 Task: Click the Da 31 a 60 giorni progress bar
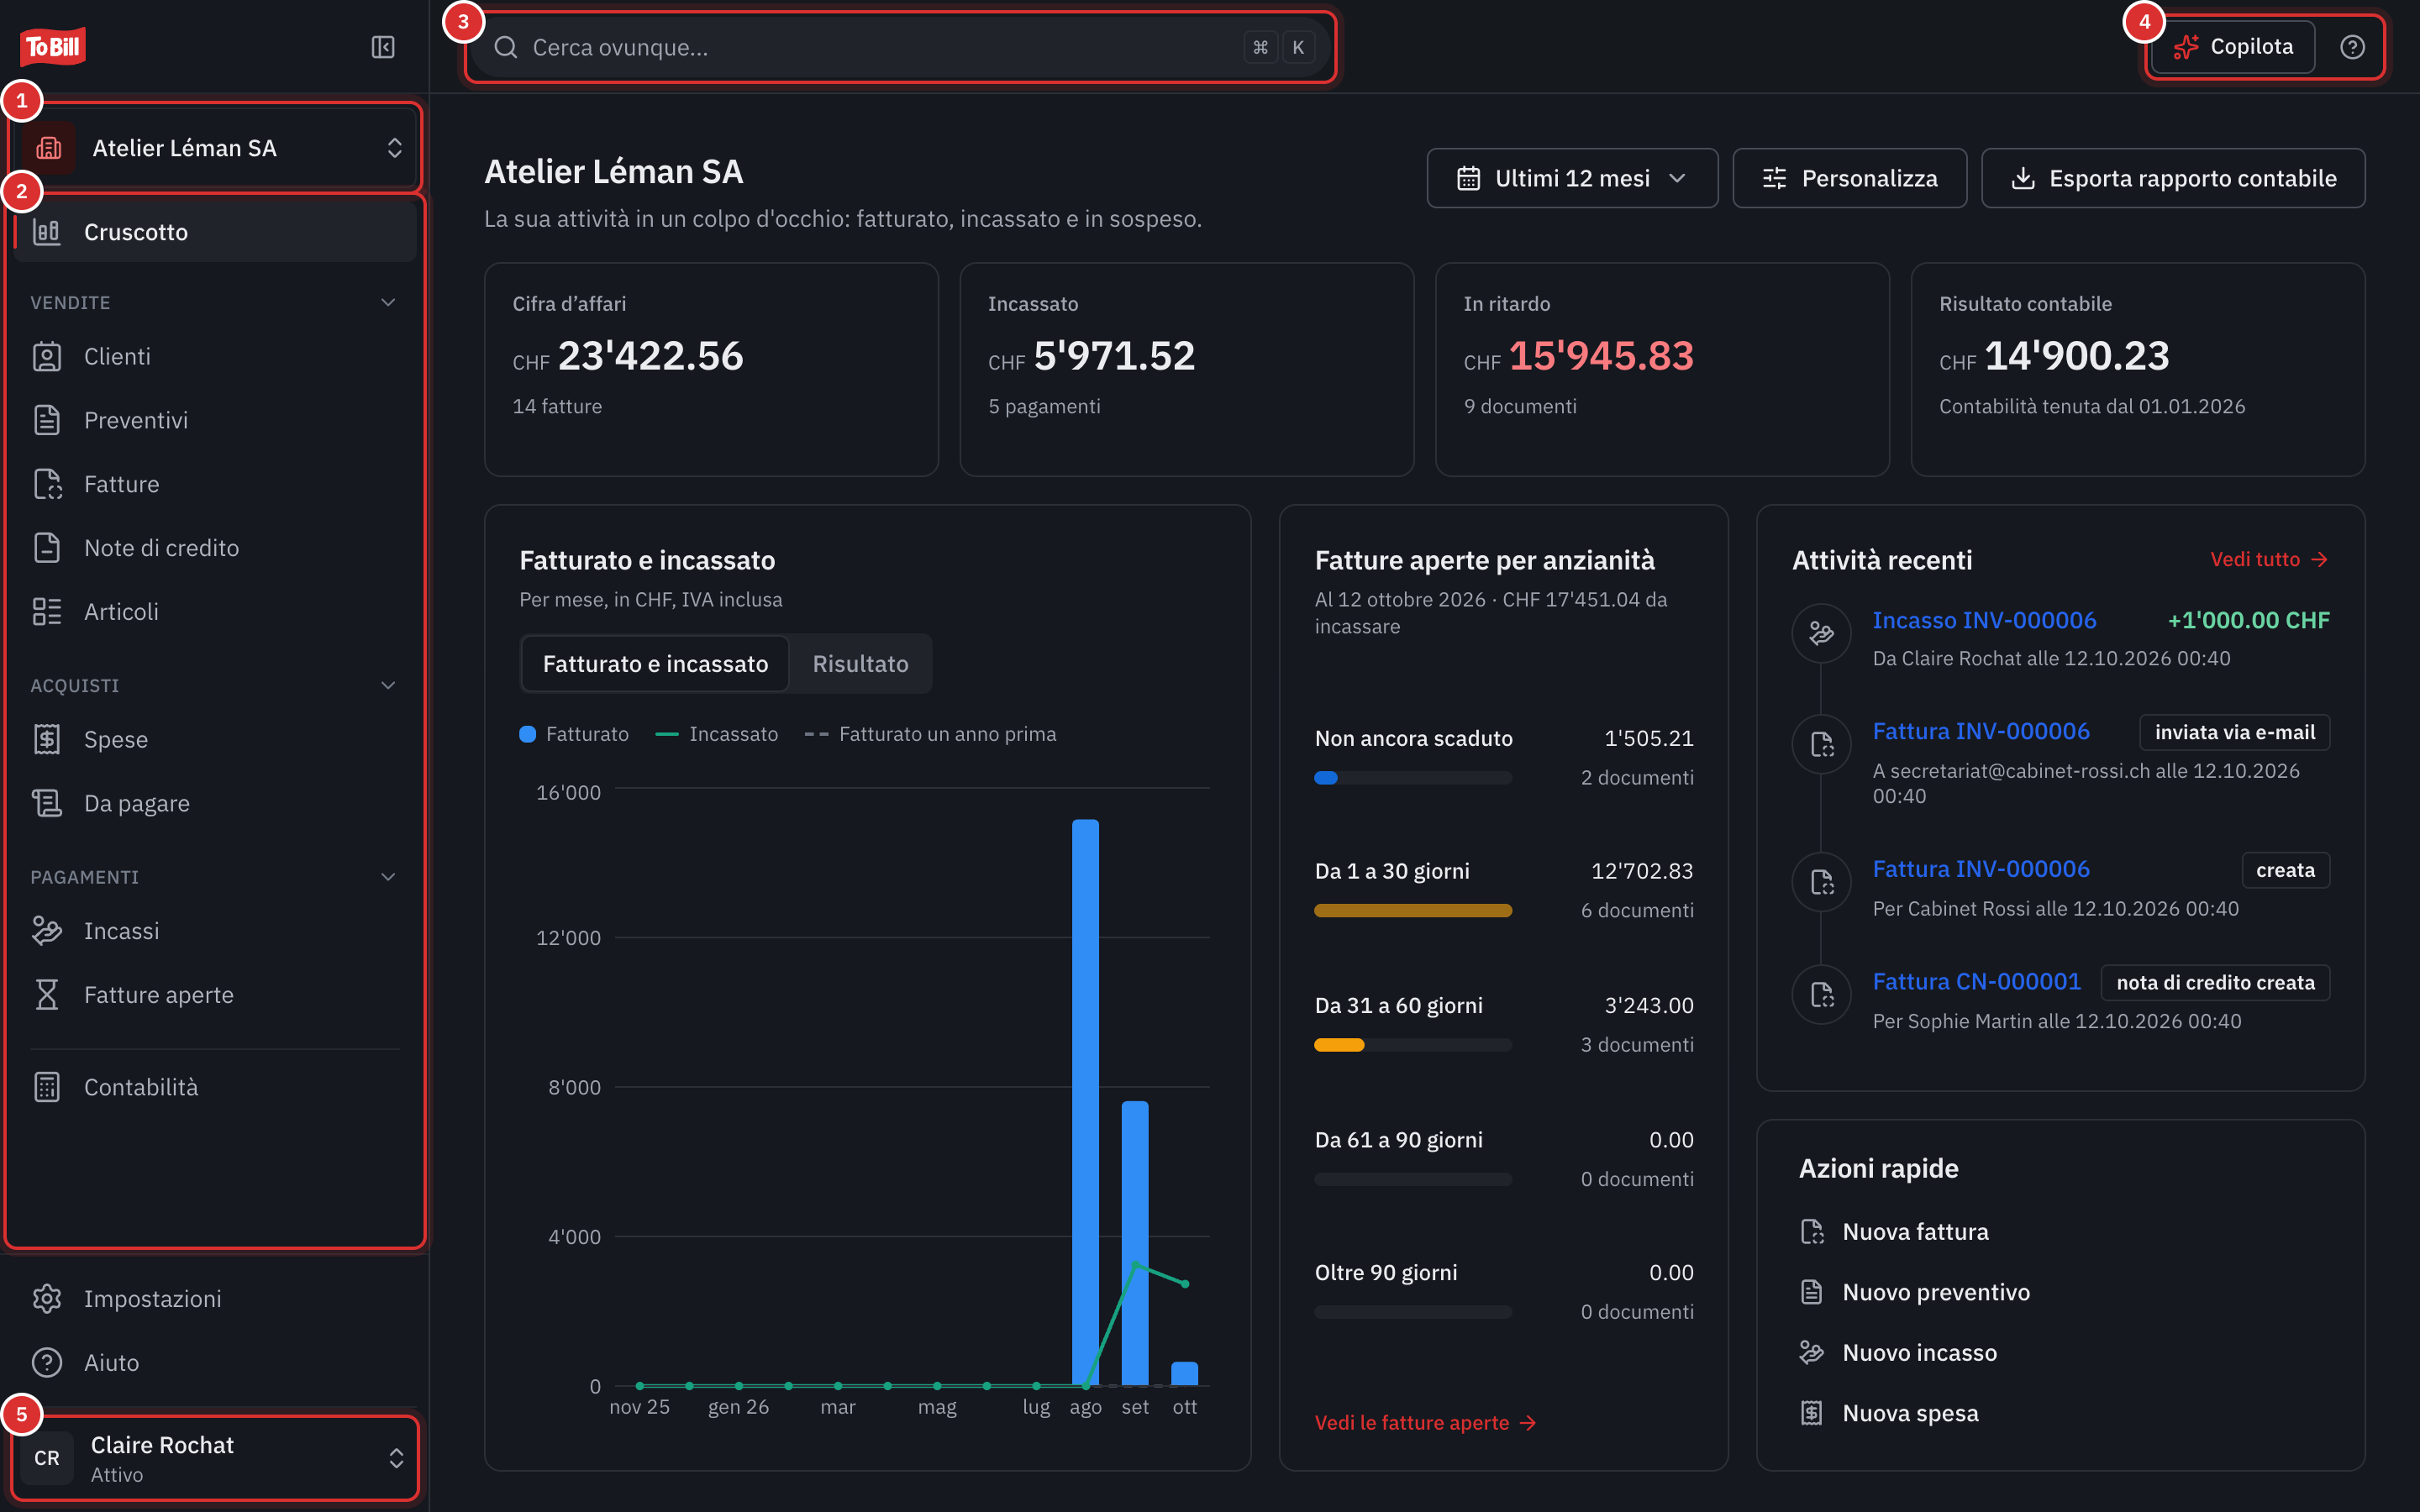[1413, 1045]
